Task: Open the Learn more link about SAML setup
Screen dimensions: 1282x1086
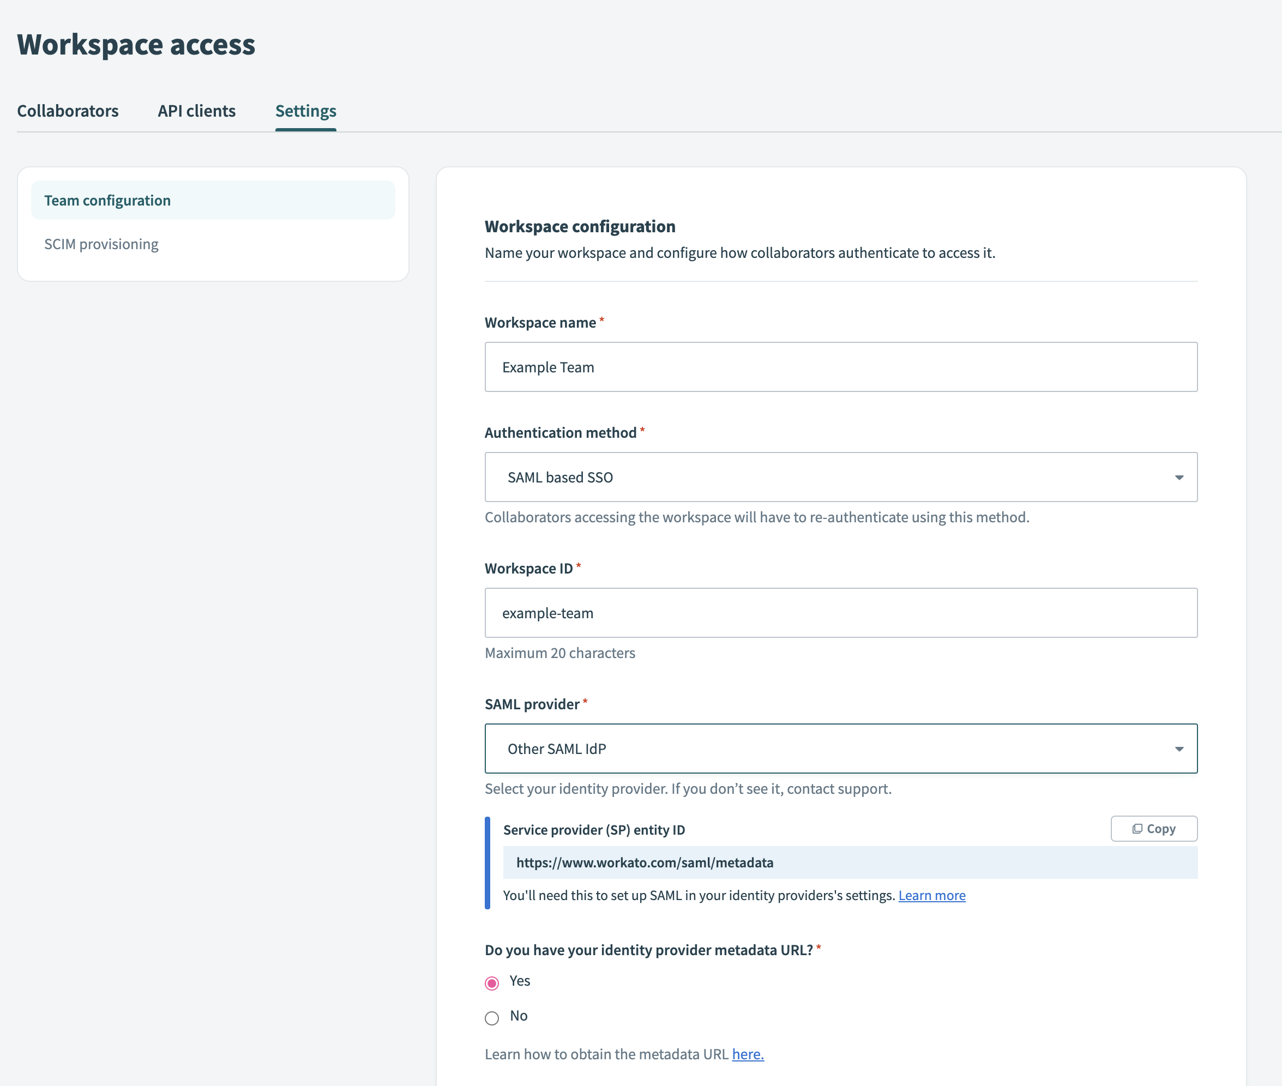Action: (931, 895)
